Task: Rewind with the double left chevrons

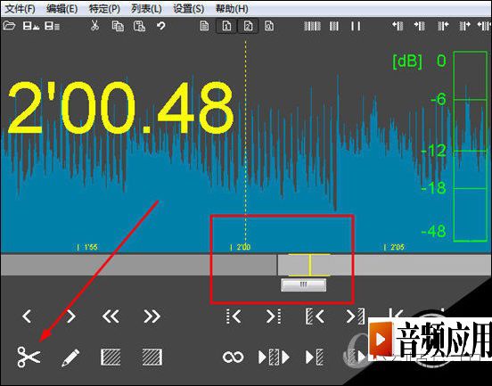Action: [111, 316]
